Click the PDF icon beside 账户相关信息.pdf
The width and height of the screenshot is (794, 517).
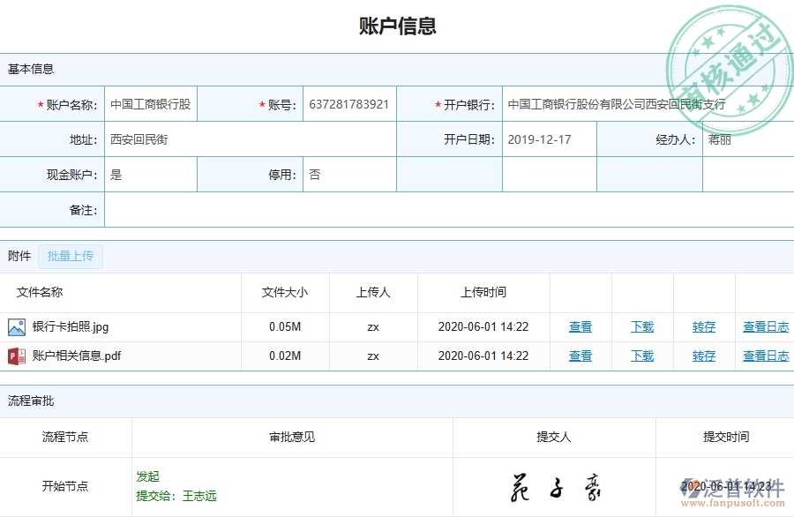15,356
